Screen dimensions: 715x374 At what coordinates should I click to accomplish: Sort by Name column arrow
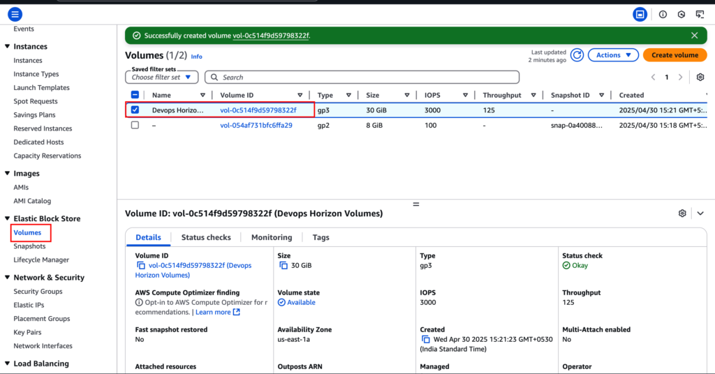click(x=202, y=95)
